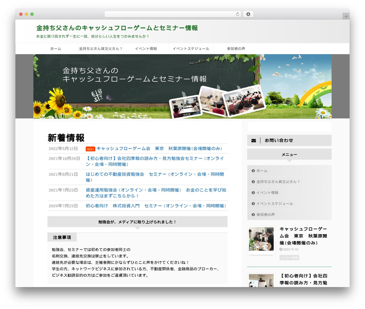The width and height of the screenshot is (365, 309).
Task: Click the site title 金持ち父さんのキャッシュフローゲームとセミナー情報
Action: tap(117, 28)
